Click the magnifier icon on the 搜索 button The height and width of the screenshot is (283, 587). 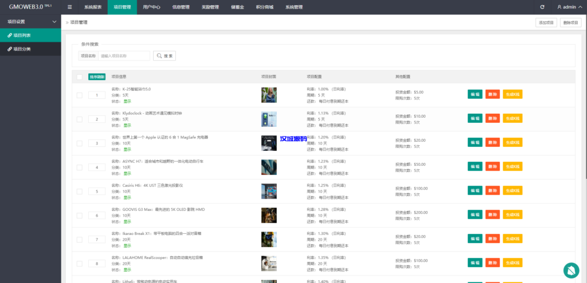pos(159,56)
